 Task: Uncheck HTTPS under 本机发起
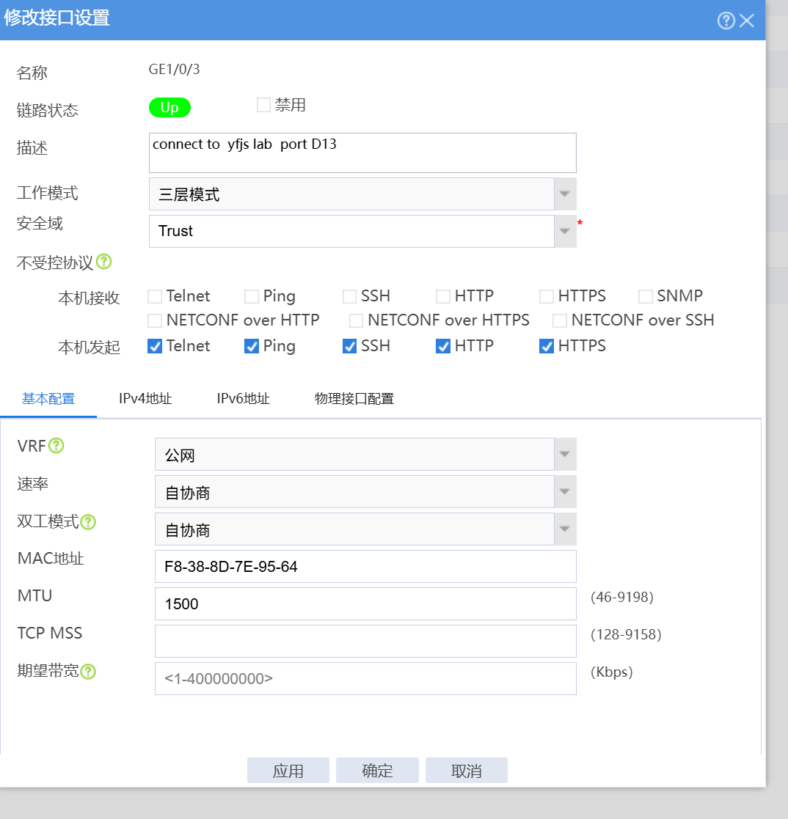point(547,346)
